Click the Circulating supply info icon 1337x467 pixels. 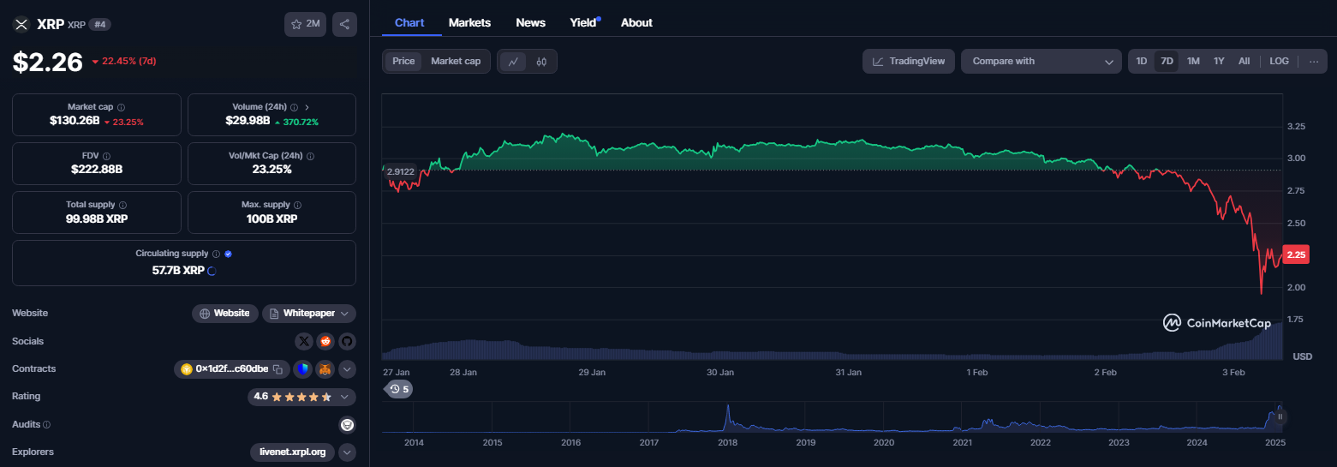click(x=216, y=254)
